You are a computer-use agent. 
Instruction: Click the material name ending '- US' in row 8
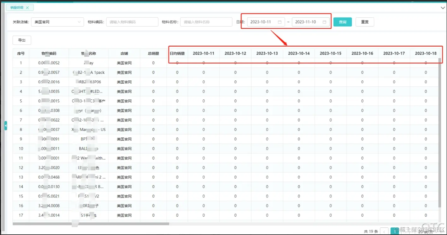pos(89,130)
